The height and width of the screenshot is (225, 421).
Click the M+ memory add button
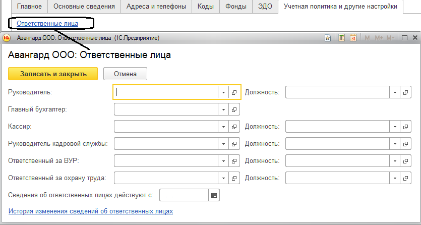379,38
